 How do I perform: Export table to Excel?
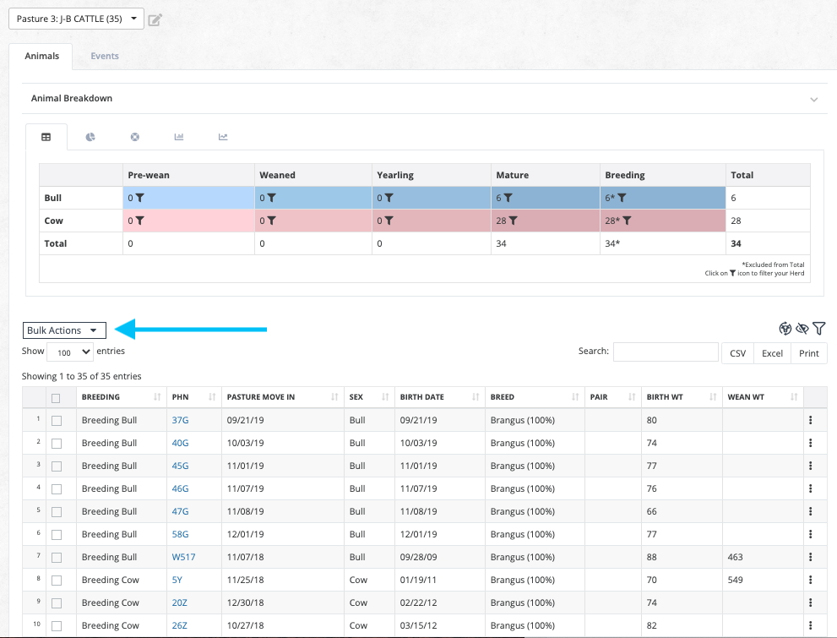[772, 353]
